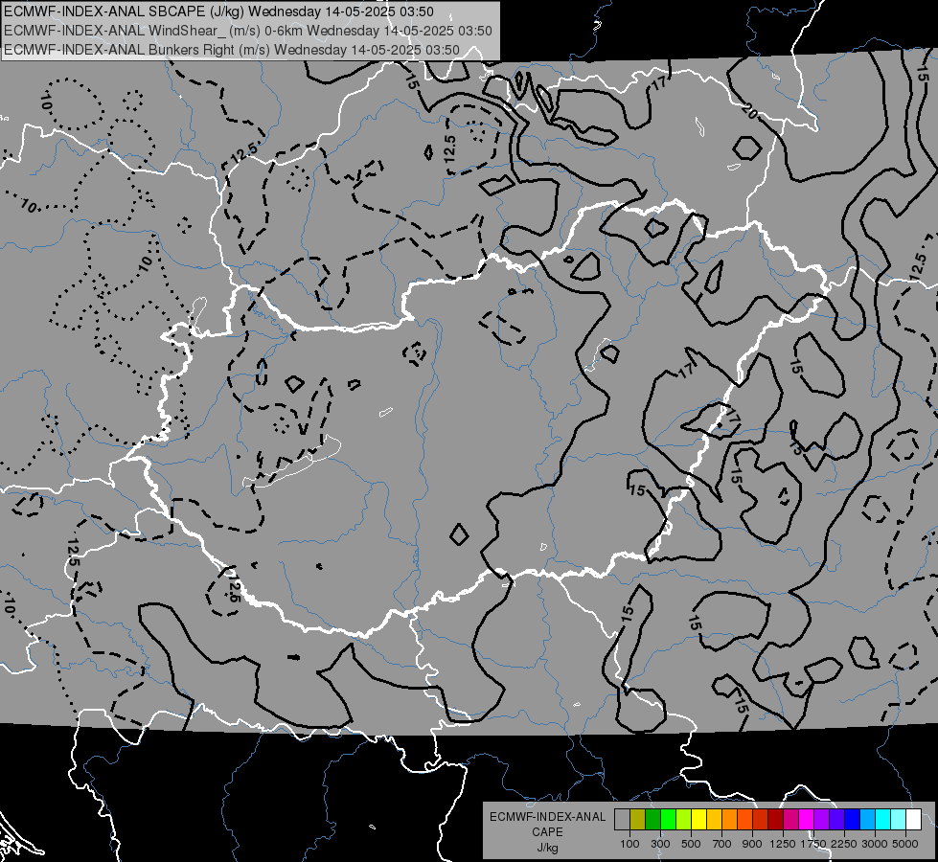The image size is (938, 862).
Task: Click the cyan legend swatch
Action: point(883,819)
